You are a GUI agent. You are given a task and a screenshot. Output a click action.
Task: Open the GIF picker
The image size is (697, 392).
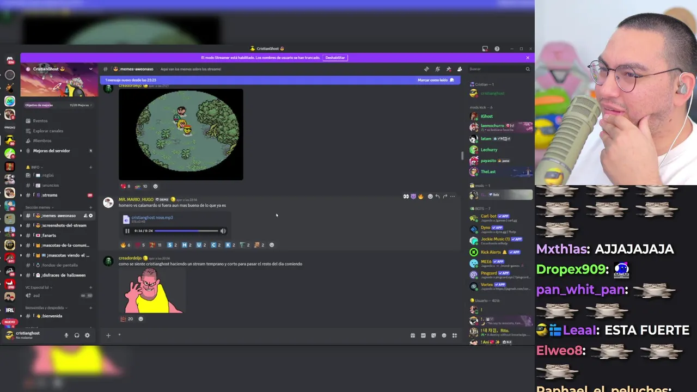423,335
